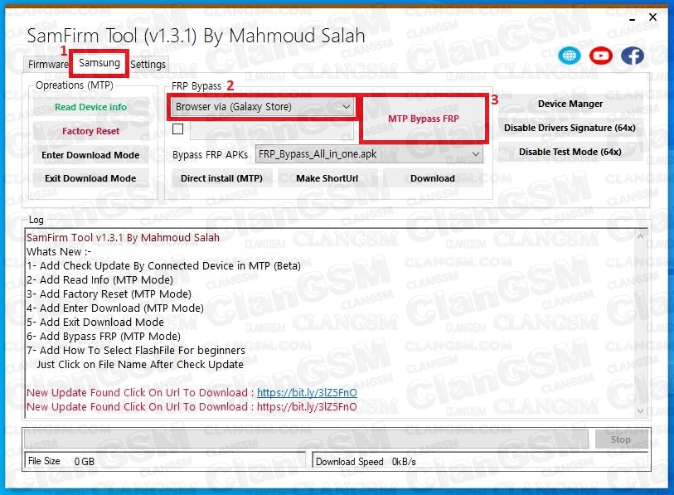Open the YouTube channel icon
The height and width of the screenshot is (495, 674).
click(x=600, y=56)
